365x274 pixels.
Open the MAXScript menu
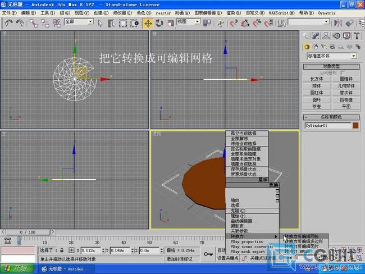point(282,13)
